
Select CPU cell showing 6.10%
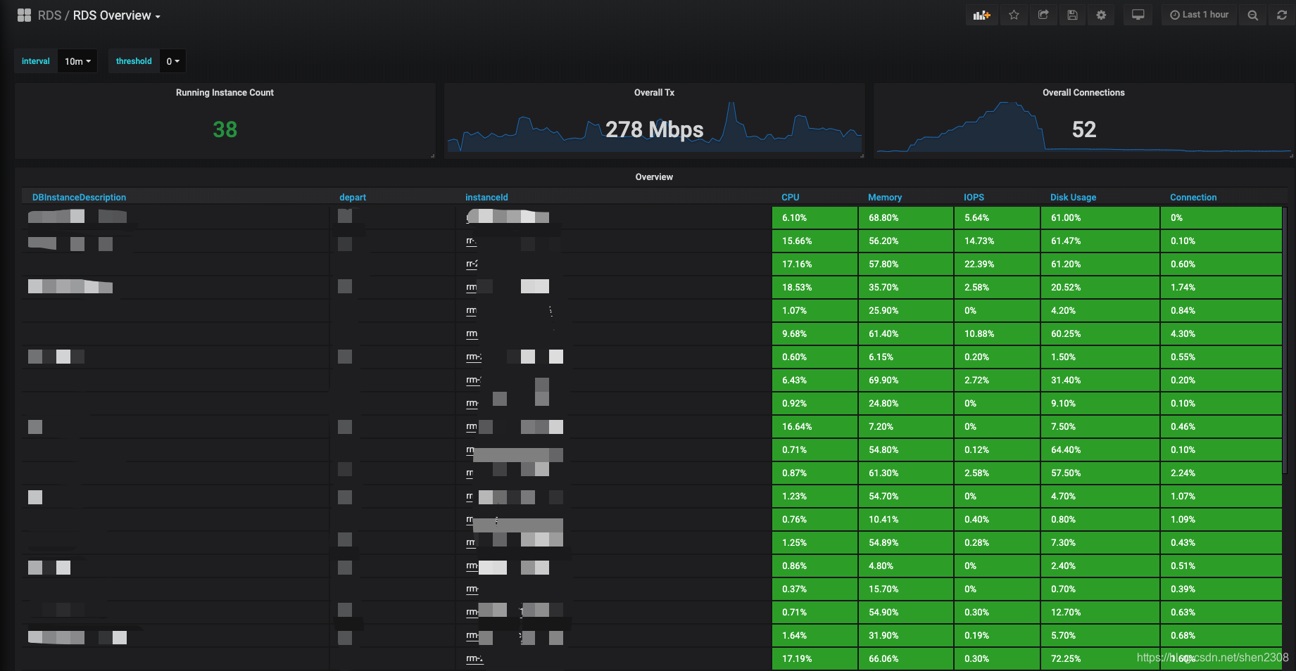(814, 218)
